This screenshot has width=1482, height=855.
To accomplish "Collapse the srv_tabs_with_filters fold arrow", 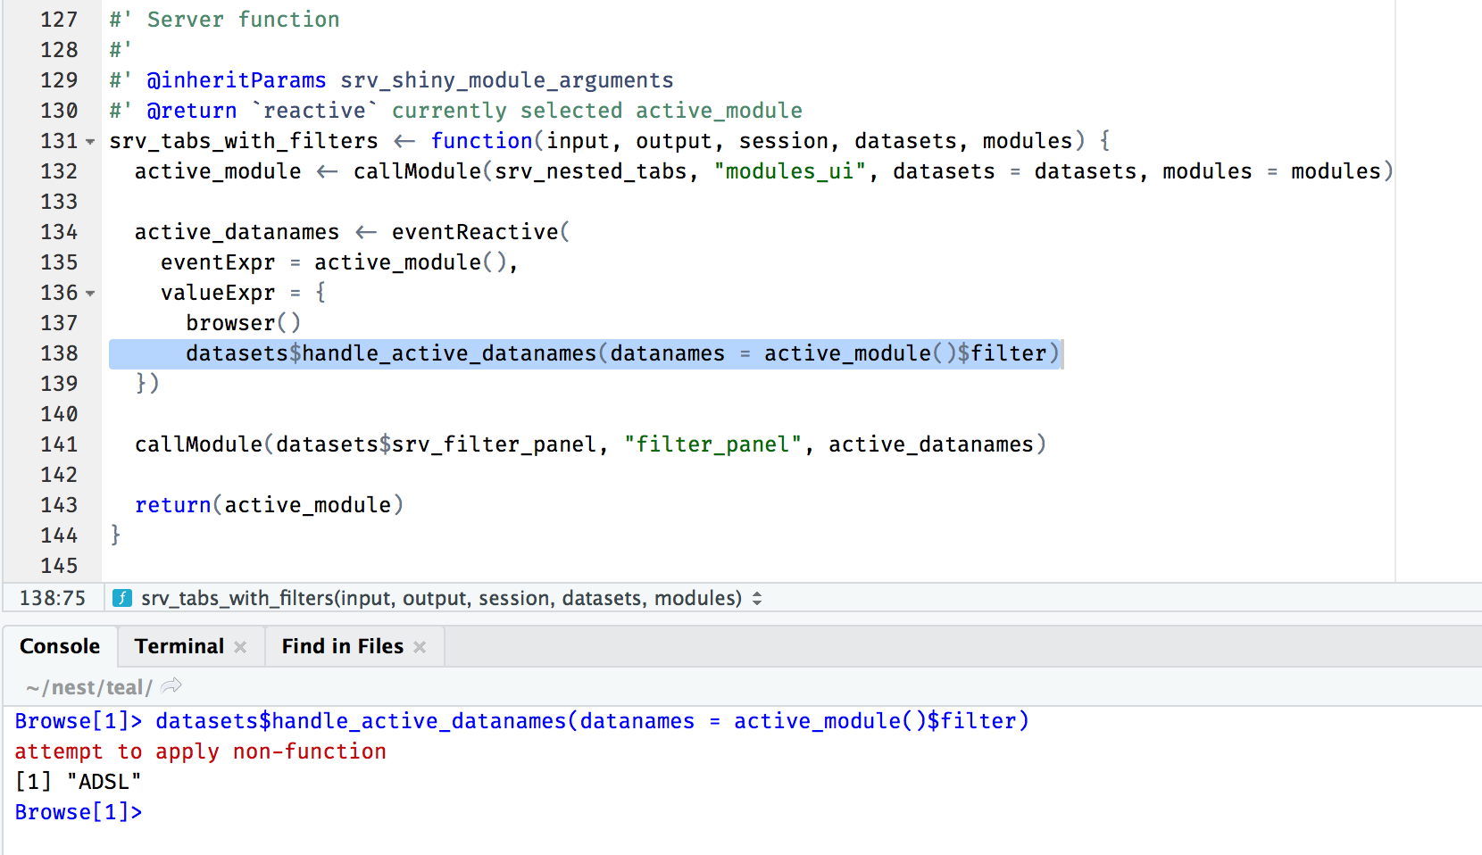I will pyautogui.click(x=90, y=141).
